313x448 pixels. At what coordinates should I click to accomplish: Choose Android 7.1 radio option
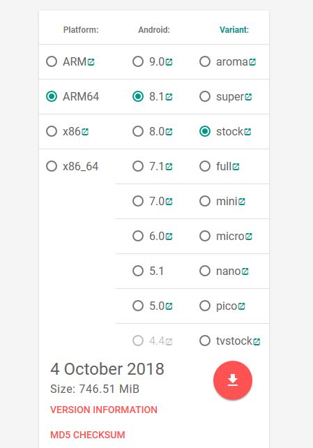pos(138,166)
